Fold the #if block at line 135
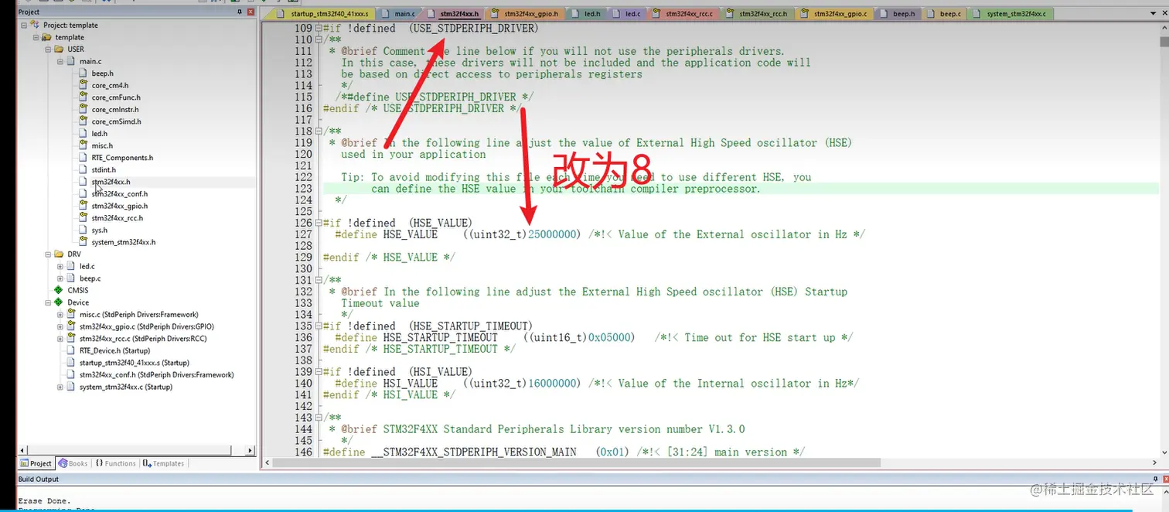This screenshot has width=1169, height=512. tap(318, 326)
